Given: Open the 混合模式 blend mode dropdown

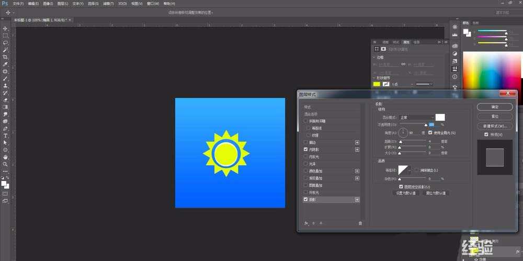Looking at the screenshot, I should [x=416, y=118].
